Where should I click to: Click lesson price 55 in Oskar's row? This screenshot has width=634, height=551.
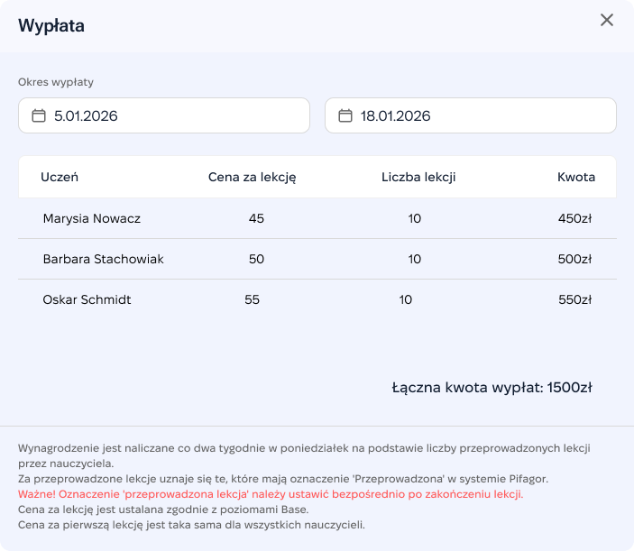tap(252, 299)
